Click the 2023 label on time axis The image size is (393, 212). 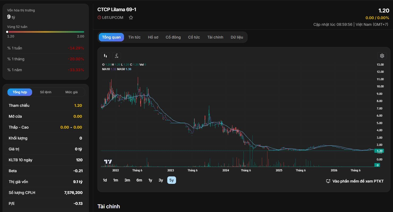coord(170,170)
